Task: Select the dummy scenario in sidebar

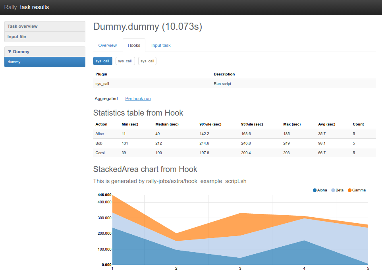Action: pyautogui.click(x=44, y=62)
